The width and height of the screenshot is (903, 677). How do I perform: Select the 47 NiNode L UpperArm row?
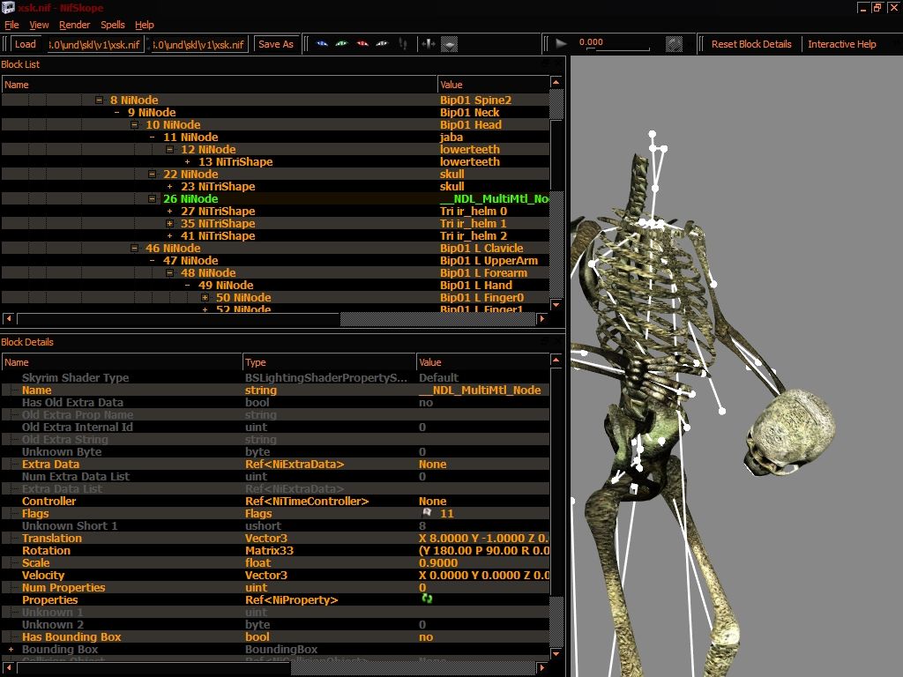click(275, 261)
